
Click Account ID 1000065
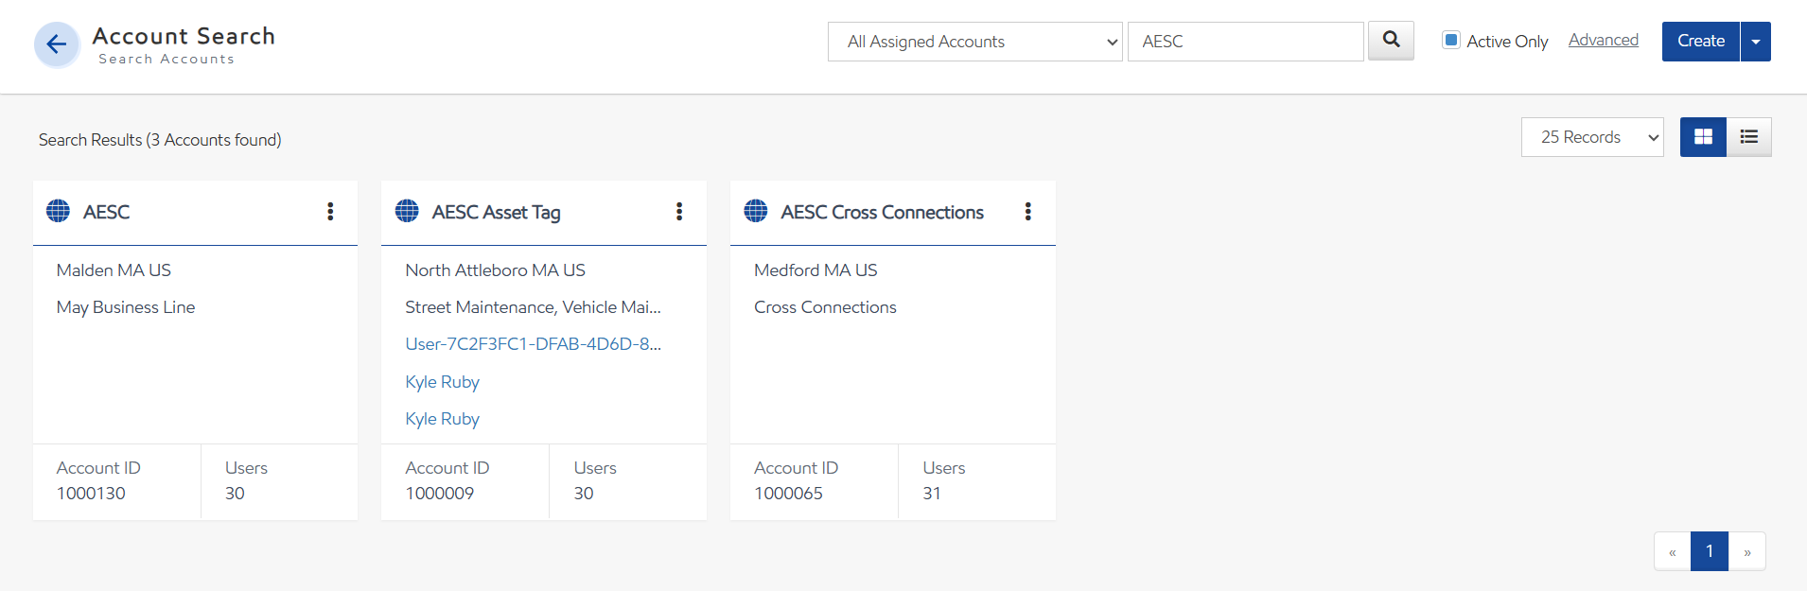click(788, 494)
